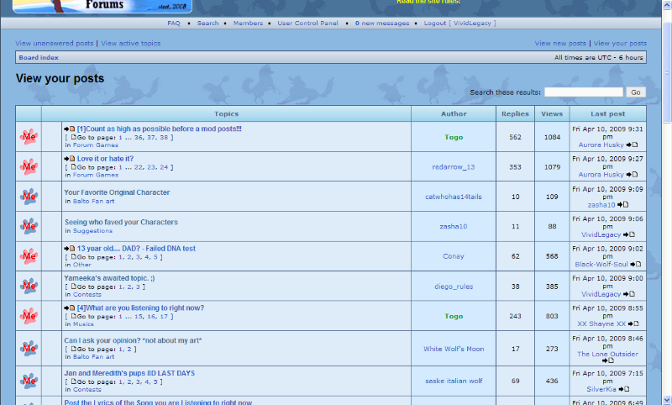
Task: Click paw icon for Yameeka's awaited topic
Action: (x=29, y=286)
